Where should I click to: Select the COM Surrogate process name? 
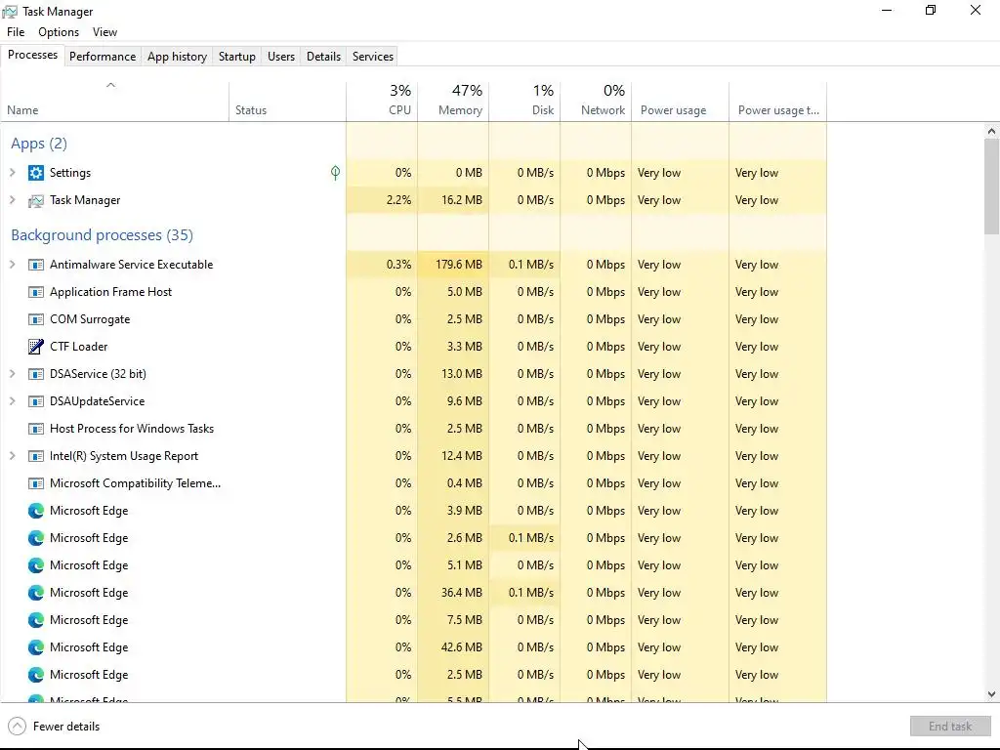tap(90, 319)
